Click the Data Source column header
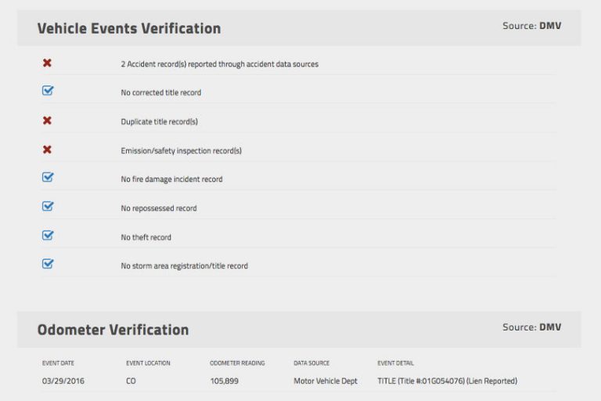Viewport: 601px width, 401px height. (311, 363)
